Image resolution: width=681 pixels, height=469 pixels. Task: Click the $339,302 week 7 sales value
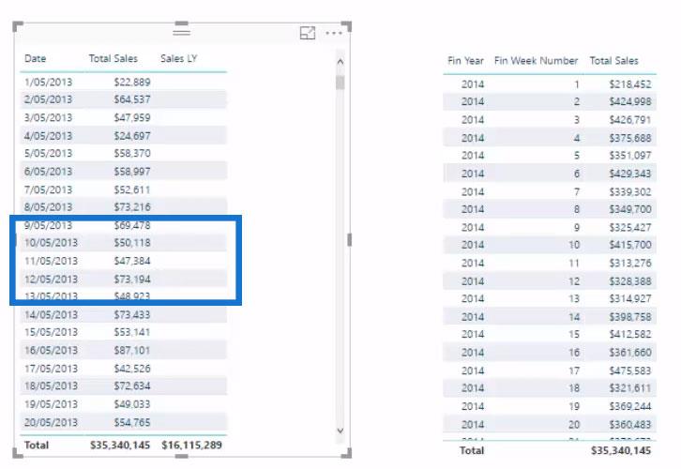point(629,192)
